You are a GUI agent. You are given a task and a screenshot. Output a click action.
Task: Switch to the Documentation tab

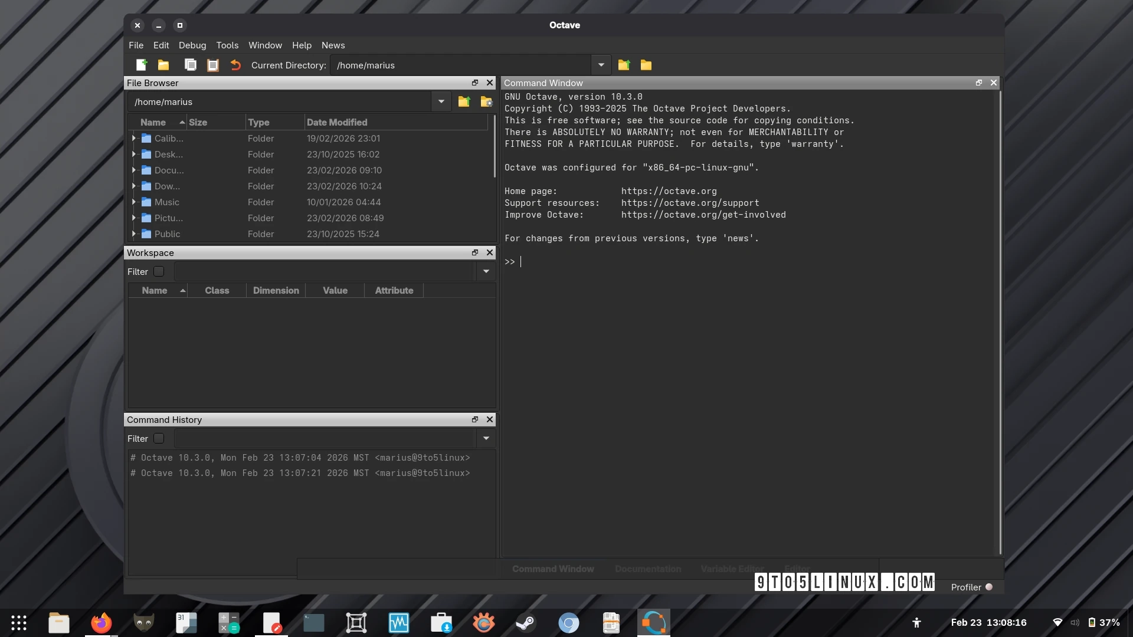[x=647, y=569]
